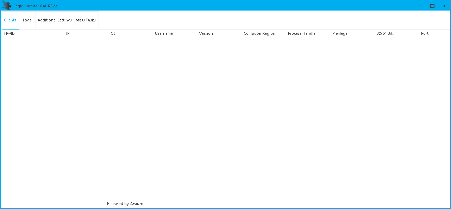This screenshot has width=451, height=209.
Task: Maximize the Eagle Monitor window
Action: pyautogui.click(x=432, y=6)
